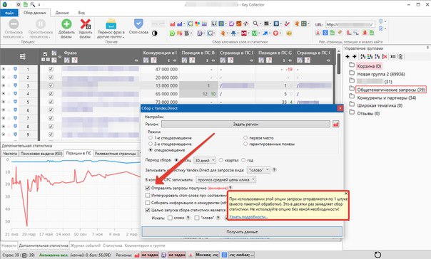Choose квартал collection period
Image resolution: width=431 pixels, height=259 pixels.
(x=221, y=160)
